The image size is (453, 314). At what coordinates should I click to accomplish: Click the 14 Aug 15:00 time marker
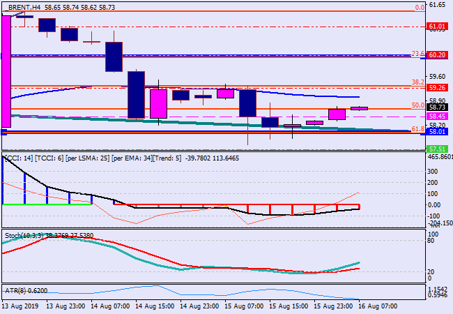tap(155, 306)
